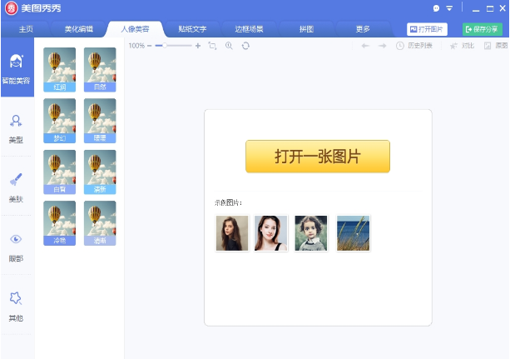Open the 美型 face shaping tools

click(x=16, y=129)
